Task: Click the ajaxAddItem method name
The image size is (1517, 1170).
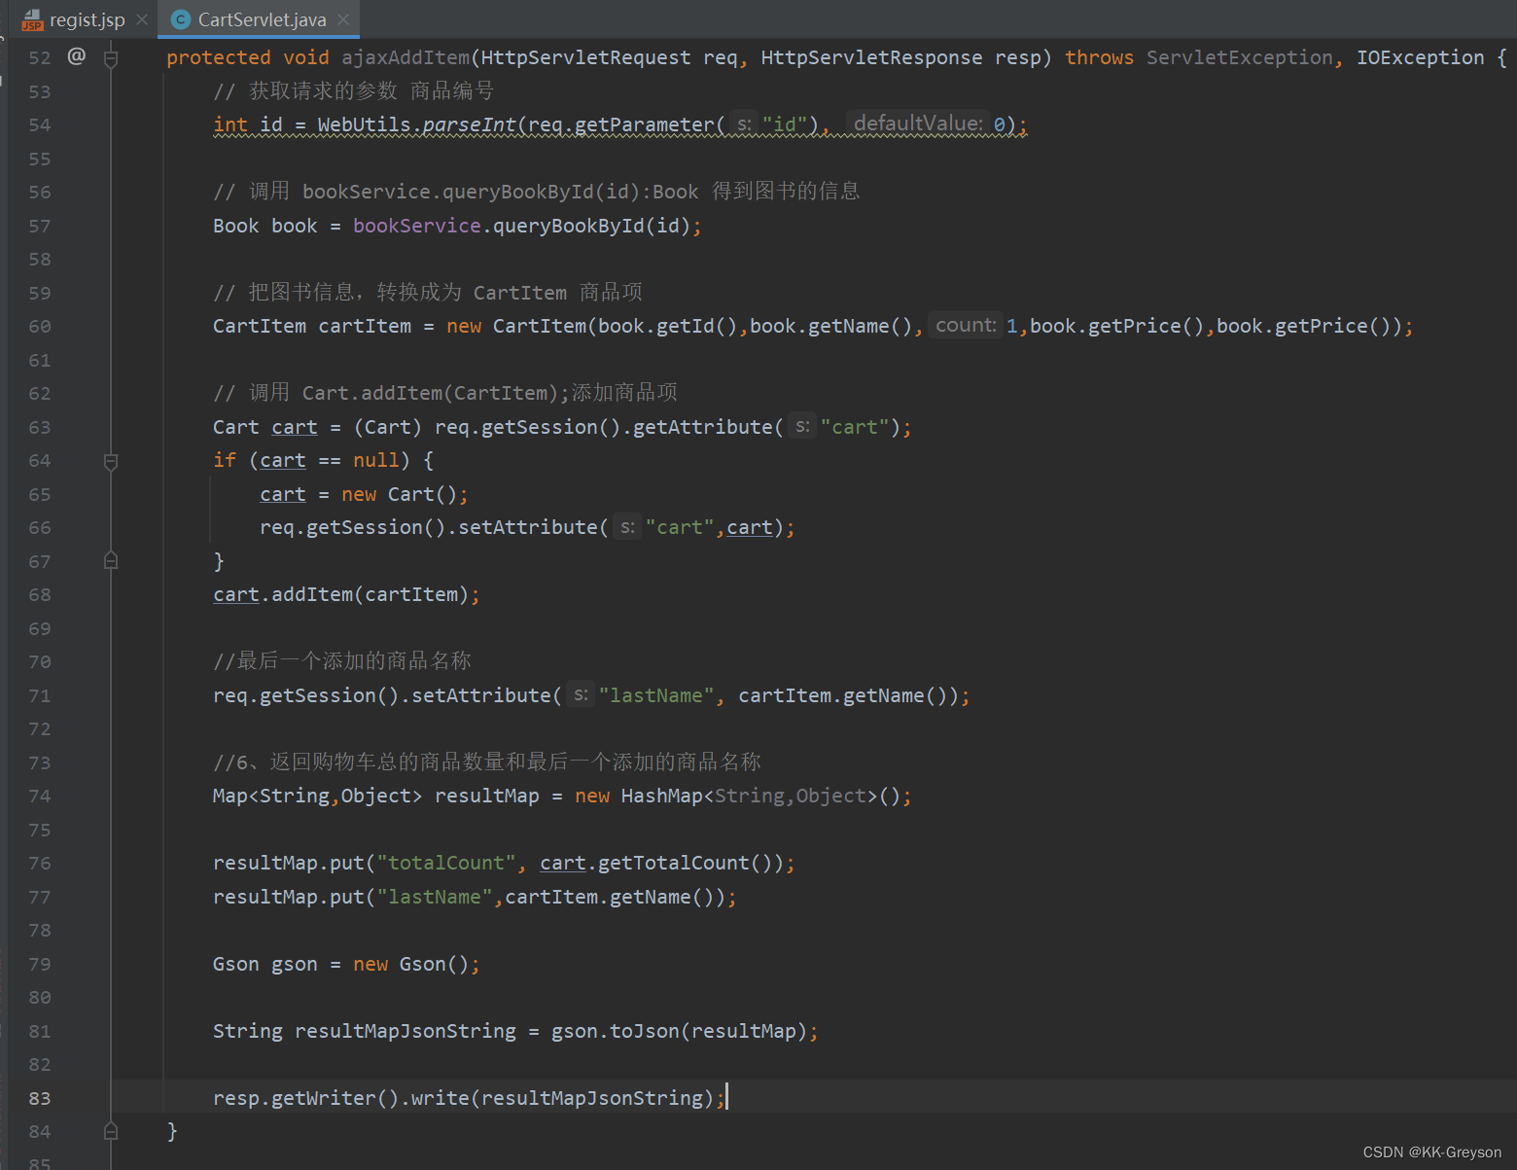Action: 406,57
